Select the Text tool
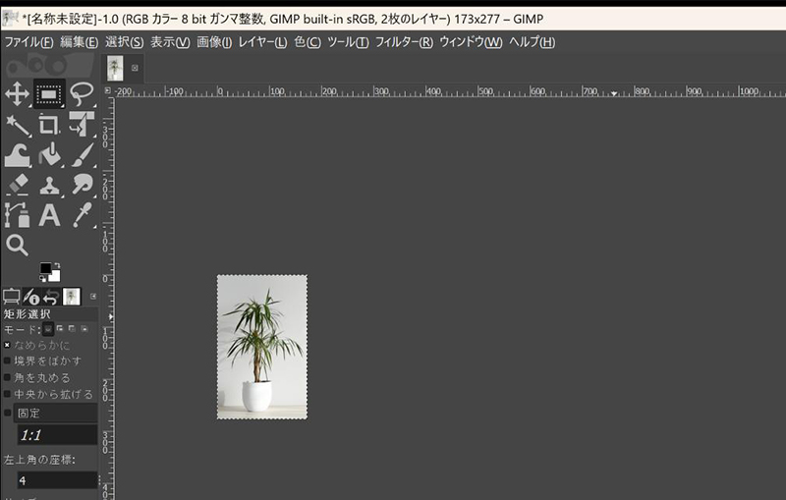 click(49, 215)
